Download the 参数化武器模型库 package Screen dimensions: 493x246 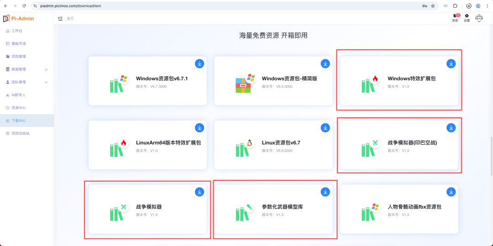coord(325,192)
